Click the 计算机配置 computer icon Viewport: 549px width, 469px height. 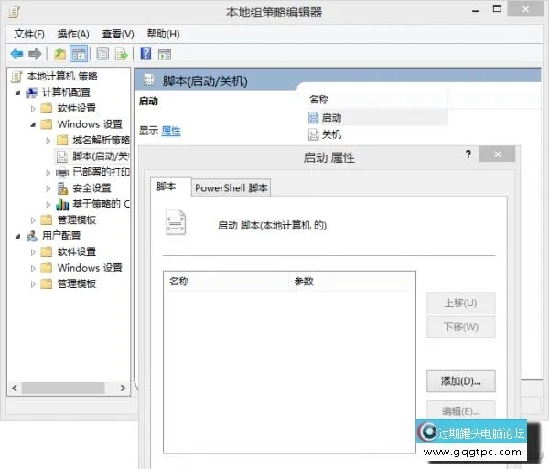pos(32,92)
